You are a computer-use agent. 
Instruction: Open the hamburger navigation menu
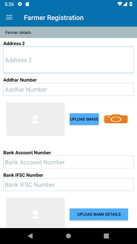[9, 17]
